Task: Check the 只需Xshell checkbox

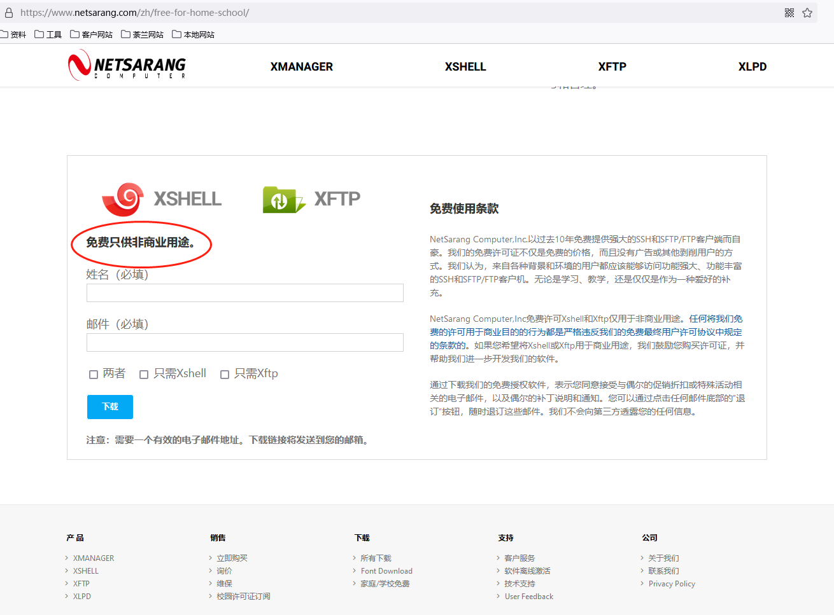Action: (144, 375)
